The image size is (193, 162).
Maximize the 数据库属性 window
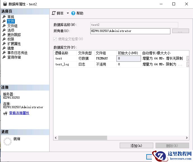click(174, 4)
